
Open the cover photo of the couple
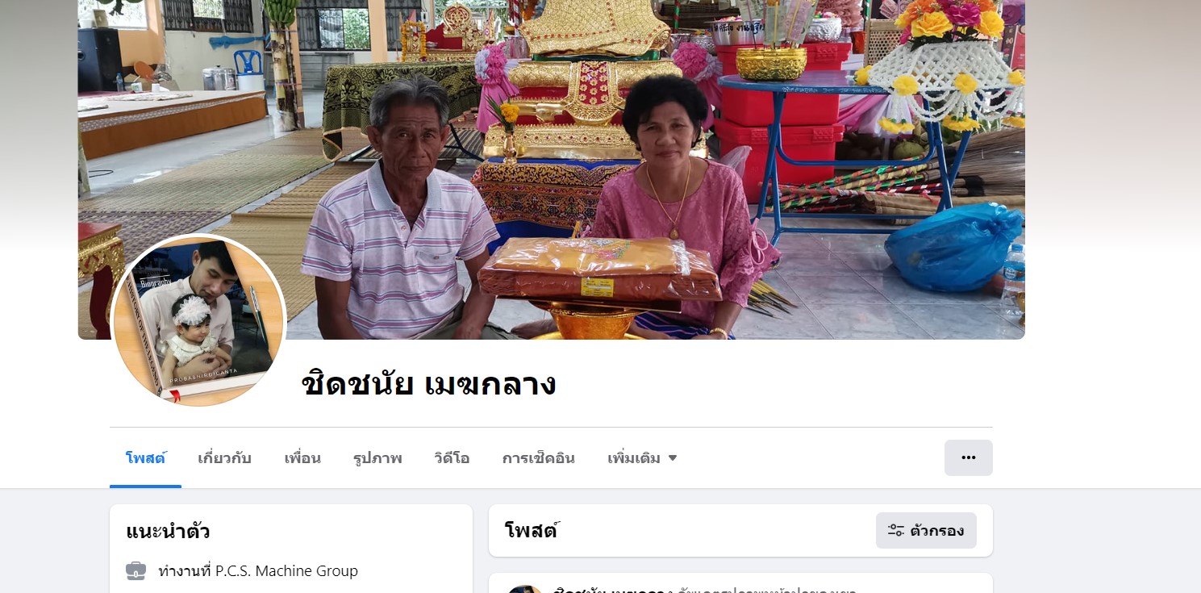point(551,169)
